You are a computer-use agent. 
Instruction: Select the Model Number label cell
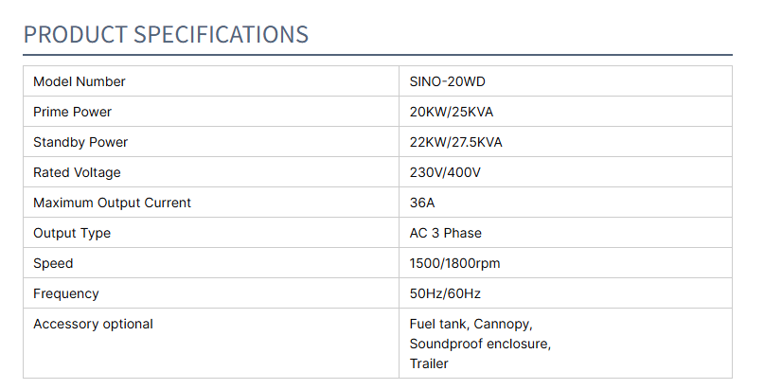point(80,81)
